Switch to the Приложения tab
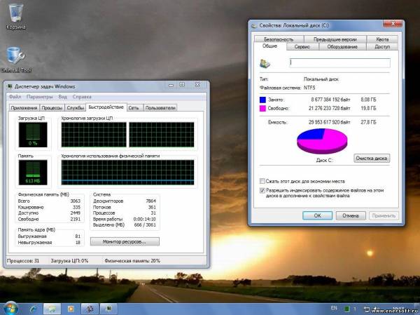420x315 pixels. pos(24,108)
